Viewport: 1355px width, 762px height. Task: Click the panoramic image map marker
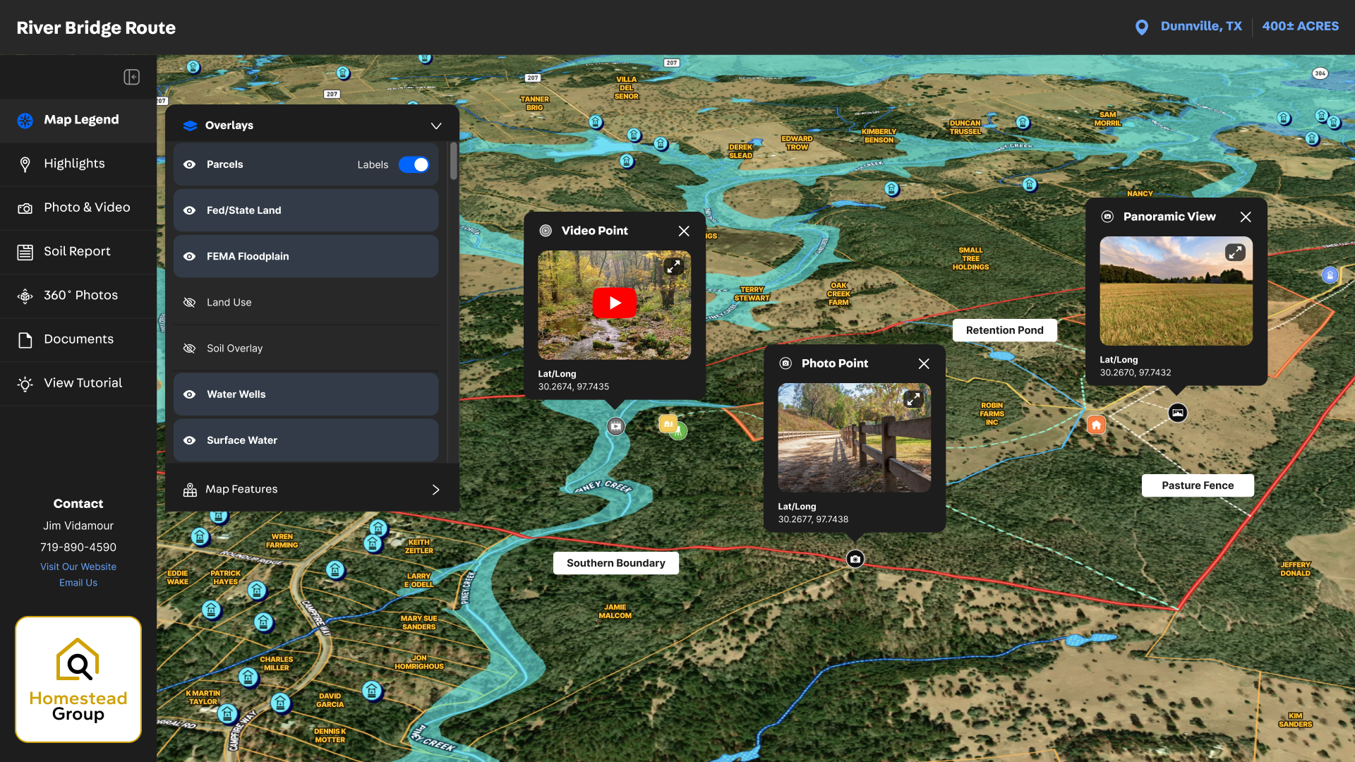[x=1177, y=413]
